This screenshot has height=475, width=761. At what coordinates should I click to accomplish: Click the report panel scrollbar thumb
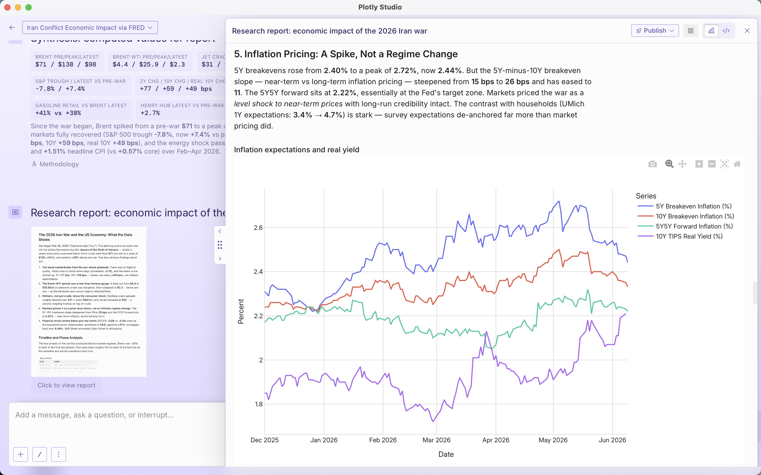pyautogui.click(x=755, y=293)
